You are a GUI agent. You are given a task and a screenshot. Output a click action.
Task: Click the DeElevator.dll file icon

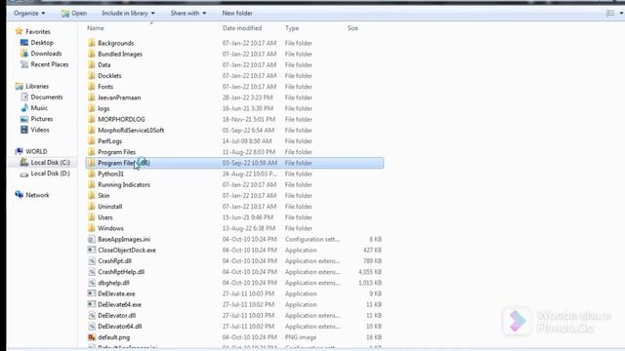[92, 316]
